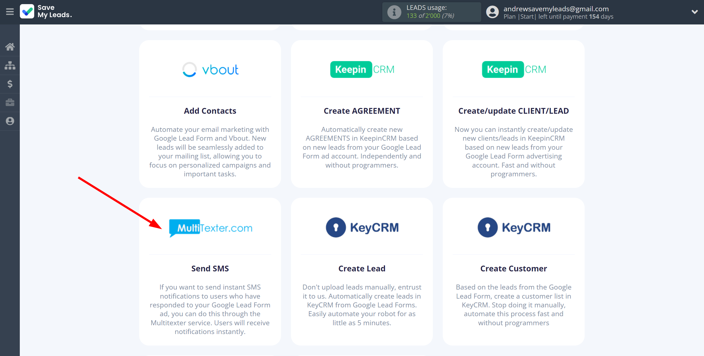Click the account email andrewsavemyleads@gmail.com
This screenshot has width=704, height=356.
point(556,9)
